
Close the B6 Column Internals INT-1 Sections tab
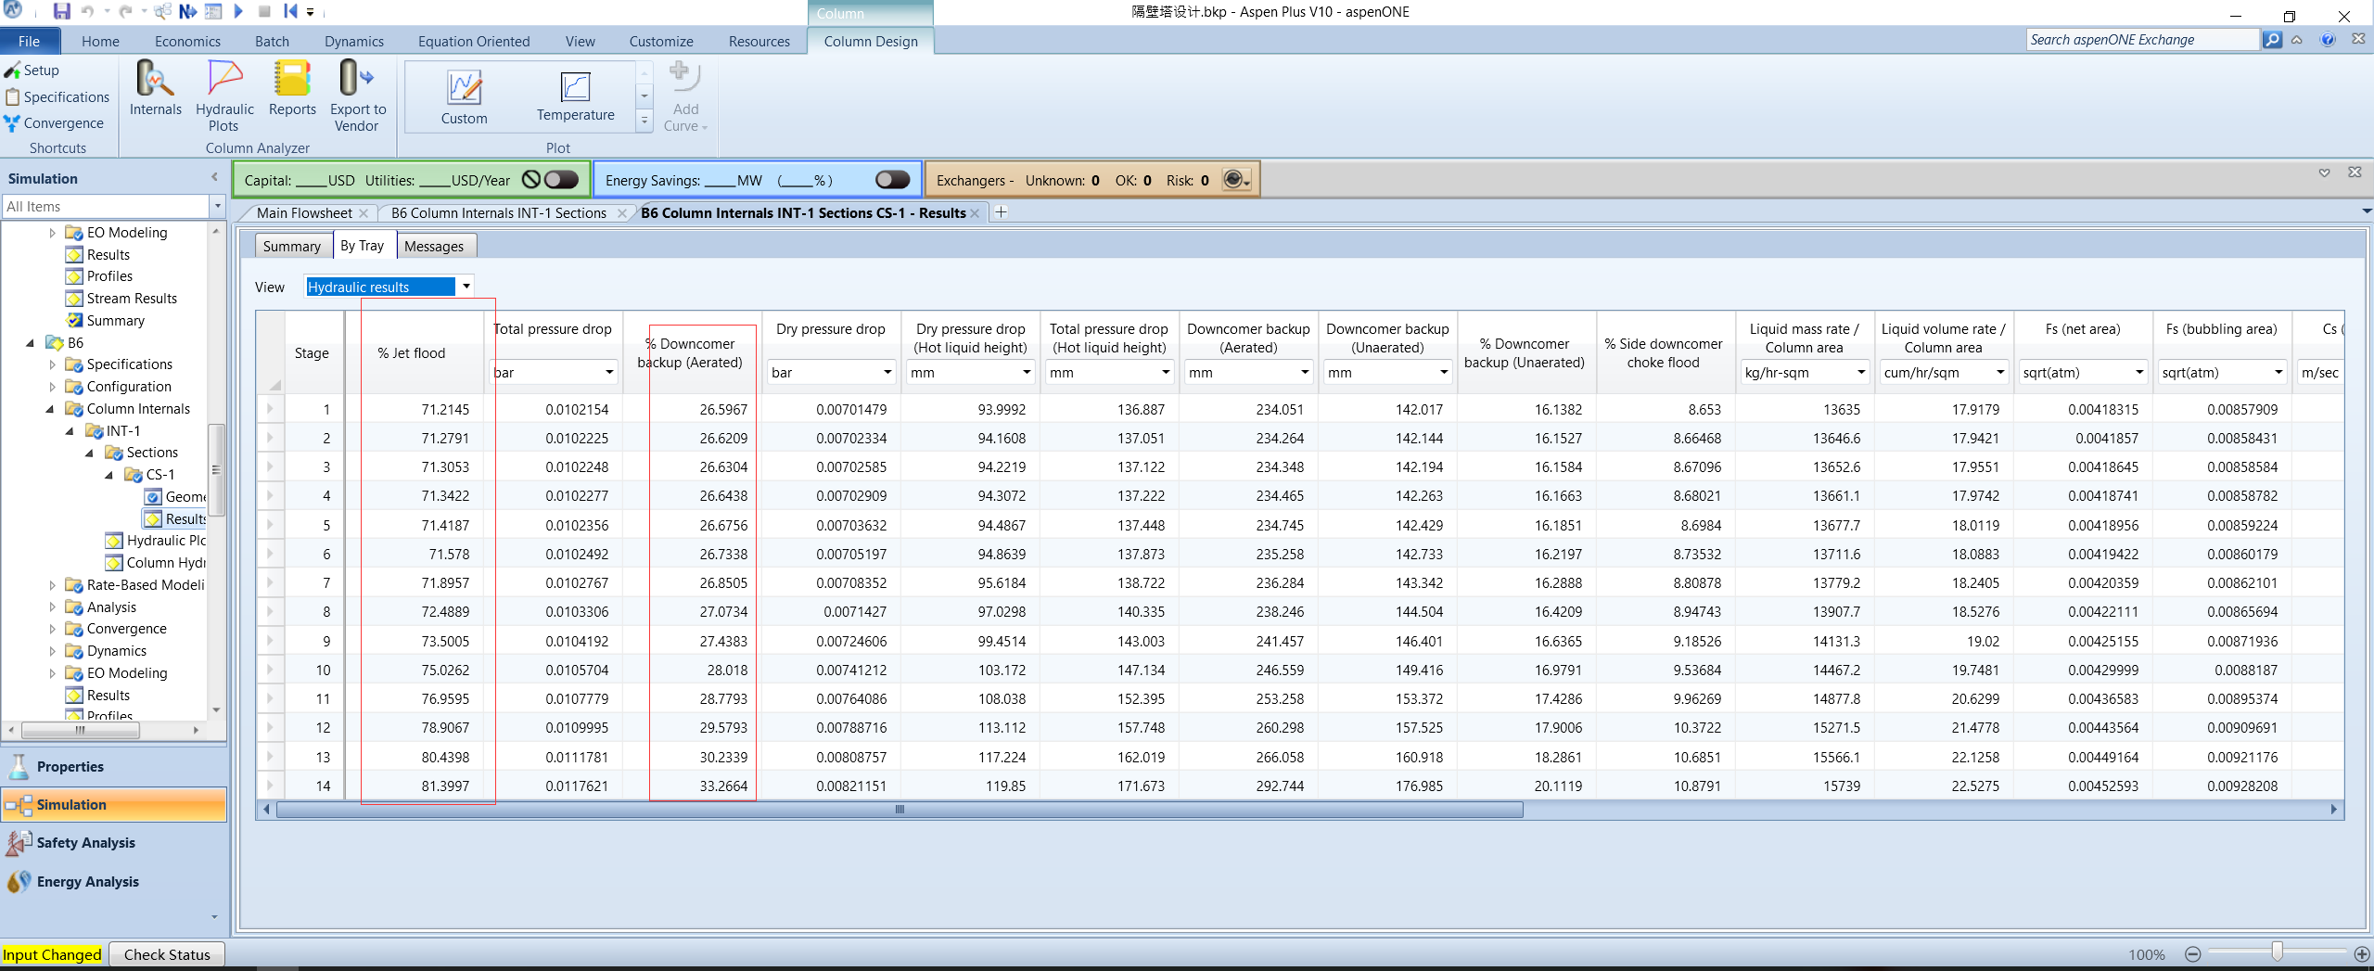(x=621, y=213)
